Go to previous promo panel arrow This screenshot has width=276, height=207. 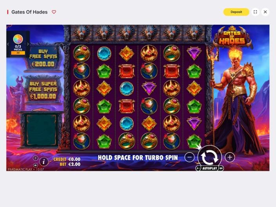coord(8,44)
